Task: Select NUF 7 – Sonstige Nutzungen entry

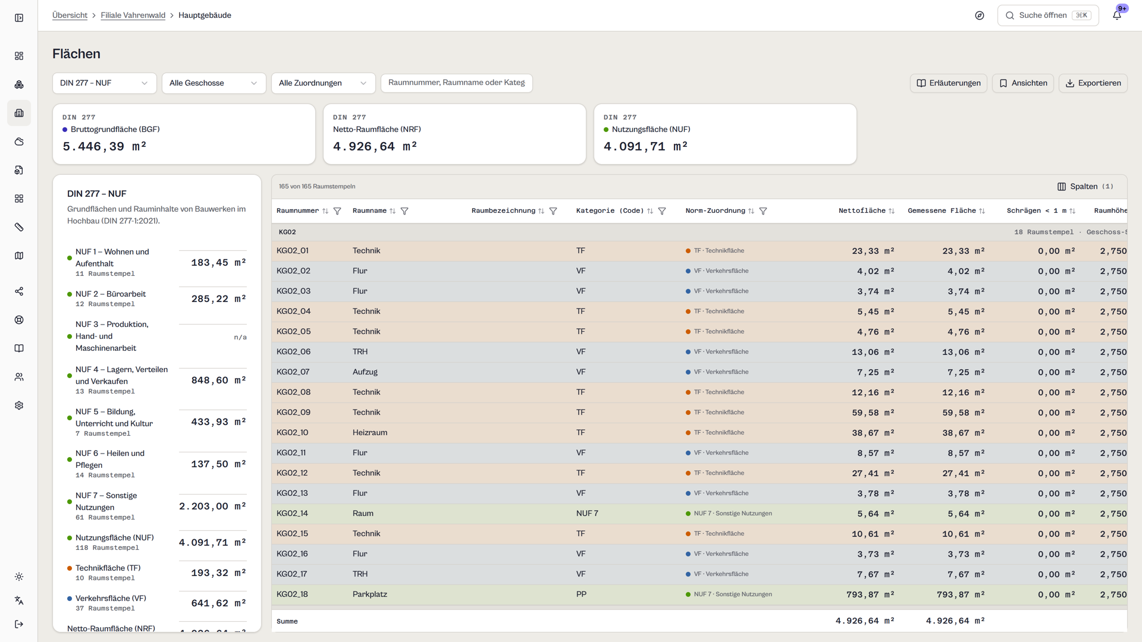Action: pyautogui.click(x=157, y=506)
